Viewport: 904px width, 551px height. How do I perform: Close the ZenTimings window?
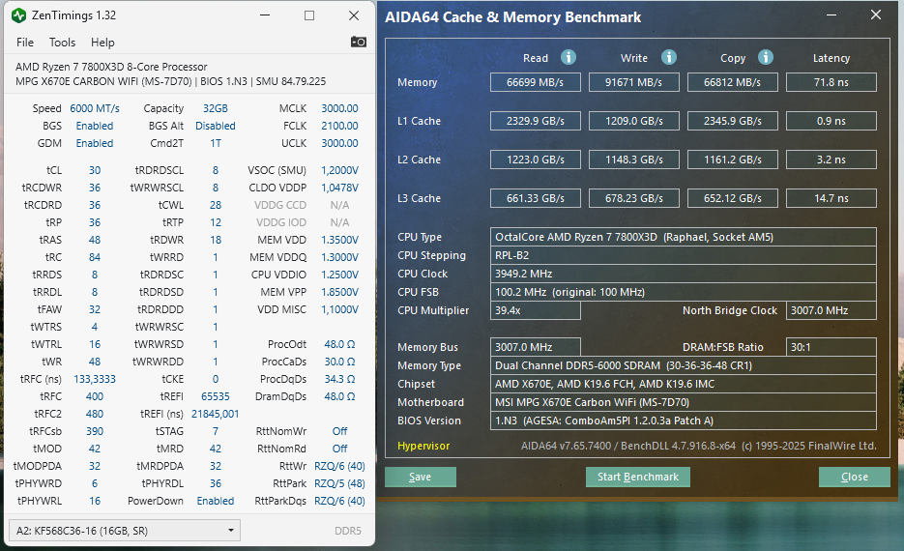pyautogui.click(x=354, y=15)
